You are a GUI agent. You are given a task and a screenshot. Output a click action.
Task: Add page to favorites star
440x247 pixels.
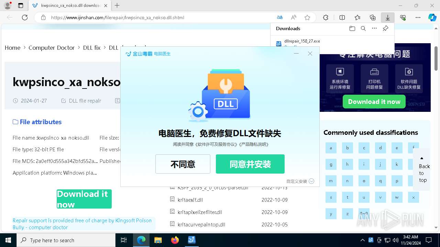pos(307,17)
